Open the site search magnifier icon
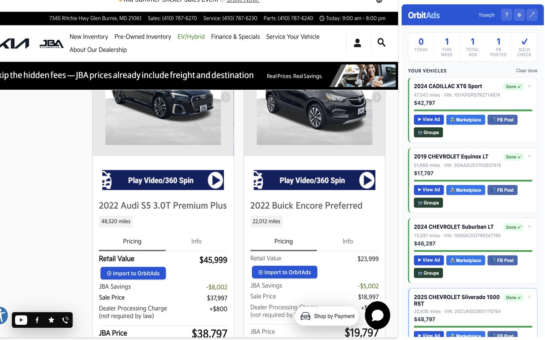 click(x=381, y=42)
